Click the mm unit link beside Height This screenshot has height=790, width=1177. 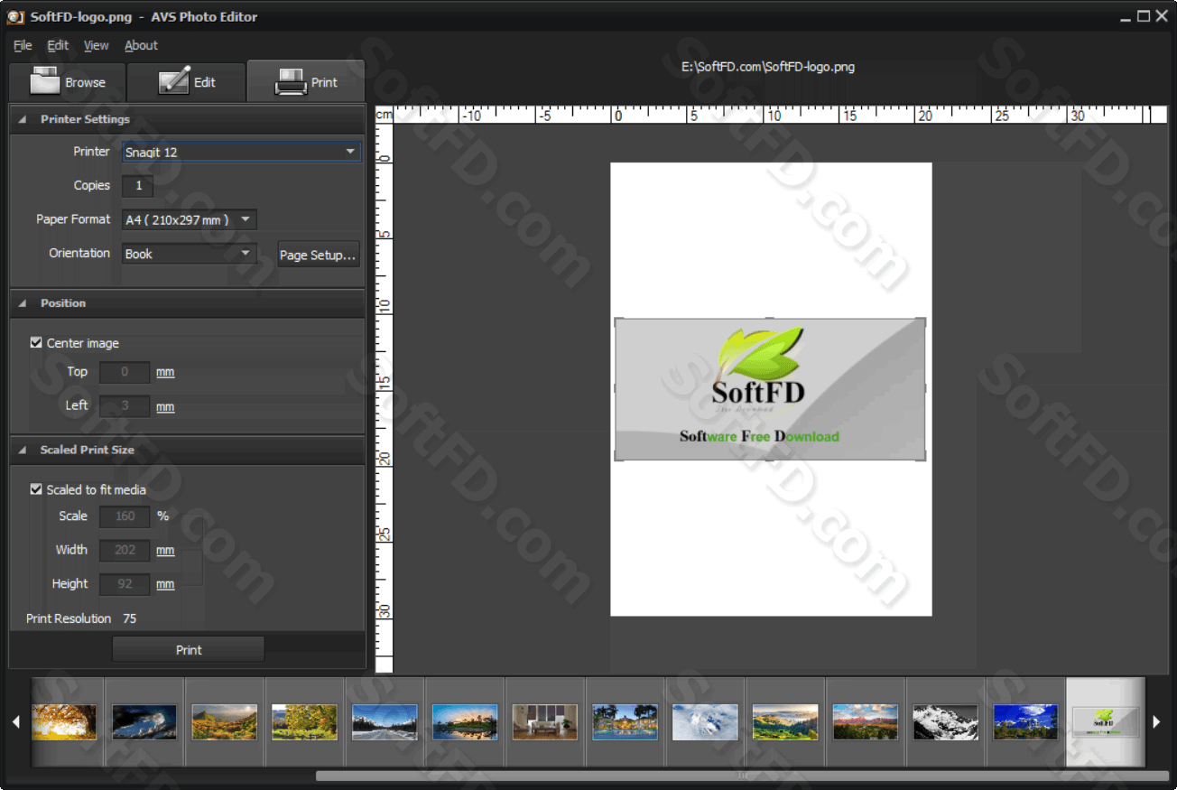tap(165, 584)
